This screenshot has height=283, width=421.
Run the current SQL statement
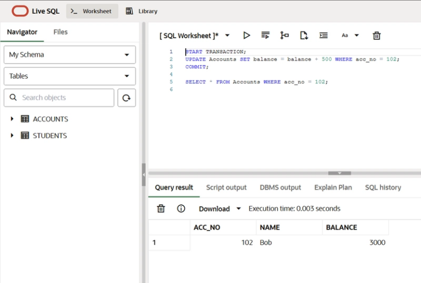[x=247, y=35]
